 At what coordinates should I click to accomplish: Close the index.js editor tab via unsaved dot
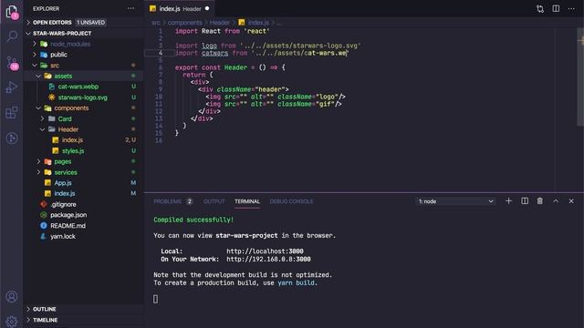(207, 8)
